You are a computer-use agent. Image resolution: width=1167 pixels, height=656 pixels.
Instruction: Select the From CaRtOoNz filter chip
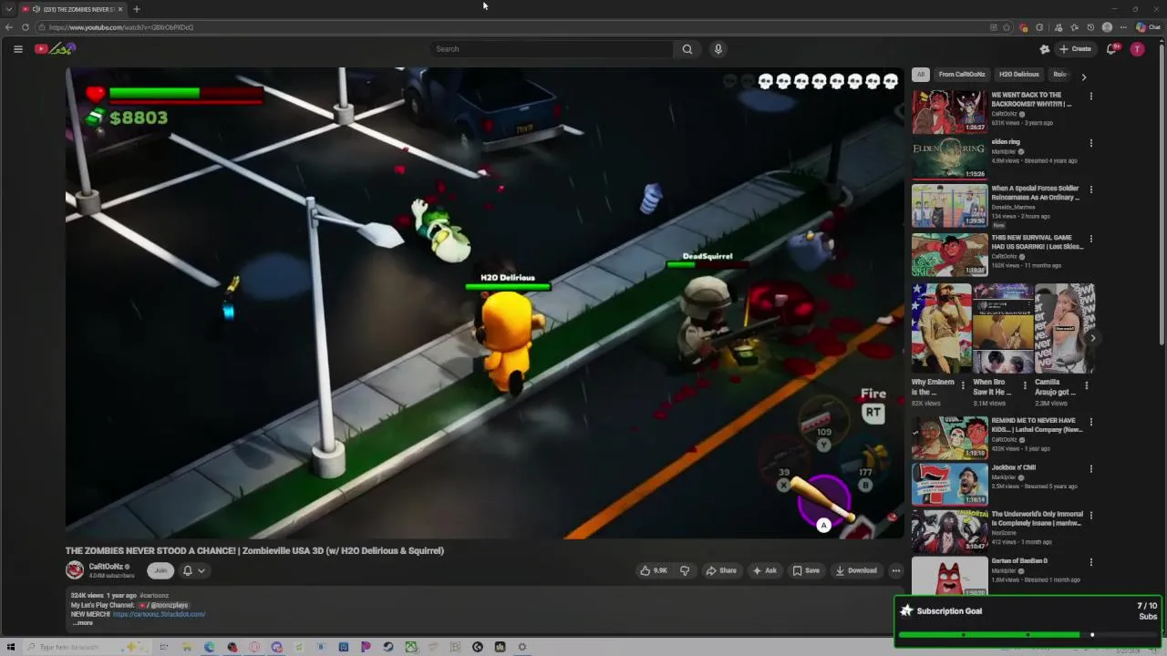pos(962,75)
